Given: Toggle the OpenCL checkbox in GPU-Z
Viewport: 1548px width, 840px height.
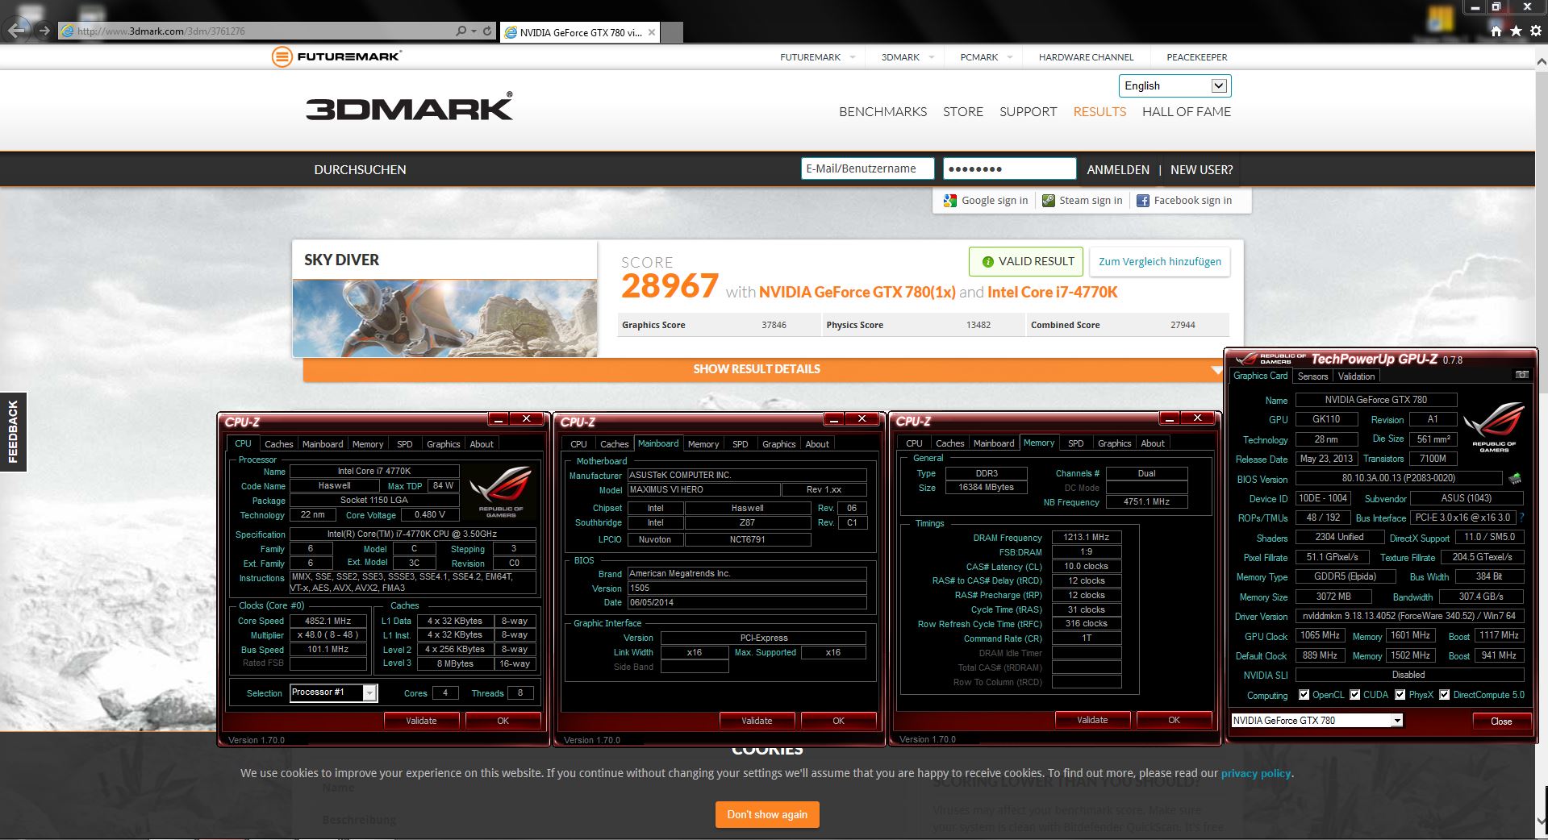Looking at the screenshot, I should [1304, 694].
